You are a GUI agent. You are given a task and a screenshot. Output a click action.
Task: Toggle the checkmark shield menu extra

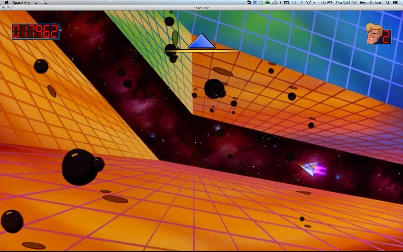(x=249, y=2)
